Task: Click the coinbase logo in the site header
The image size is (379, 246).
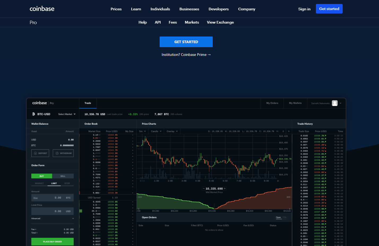Action: [x=42, y=9]
